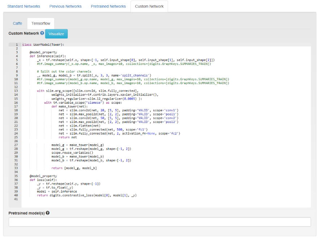Switch to the Standard Networks tab
The image size is (318, 238).
point(24,7)
